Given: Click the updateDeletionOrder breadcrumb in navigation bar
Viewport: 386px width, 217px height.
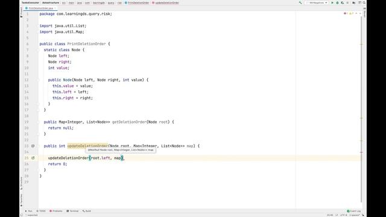Looking at the screenshot, I should click(165, 2).
